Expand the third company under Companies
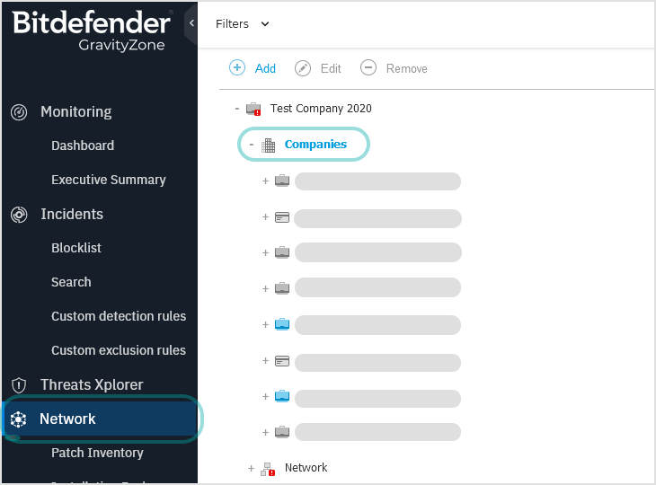Image resolution: width=656 pixels, height=485 pixels. click(x=265, y=252)
